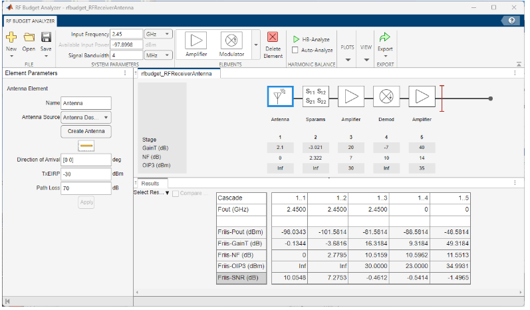Click the Save disk icon

click(x=46, y=37)
